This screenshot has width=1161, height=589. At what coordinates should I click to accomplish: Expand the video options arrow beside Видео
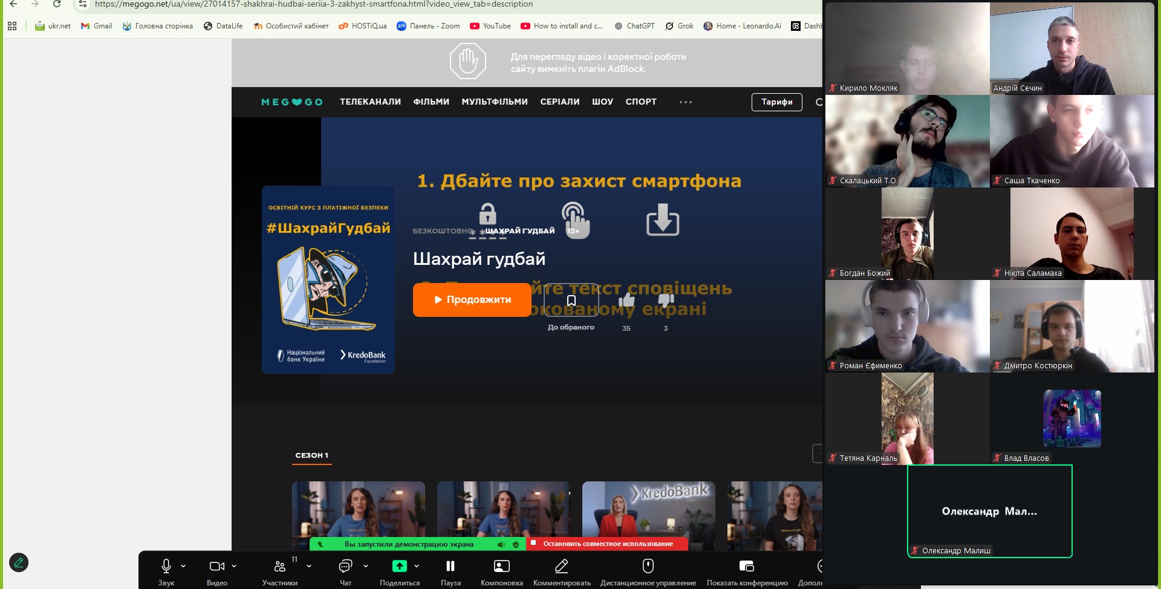click(234, 566)
